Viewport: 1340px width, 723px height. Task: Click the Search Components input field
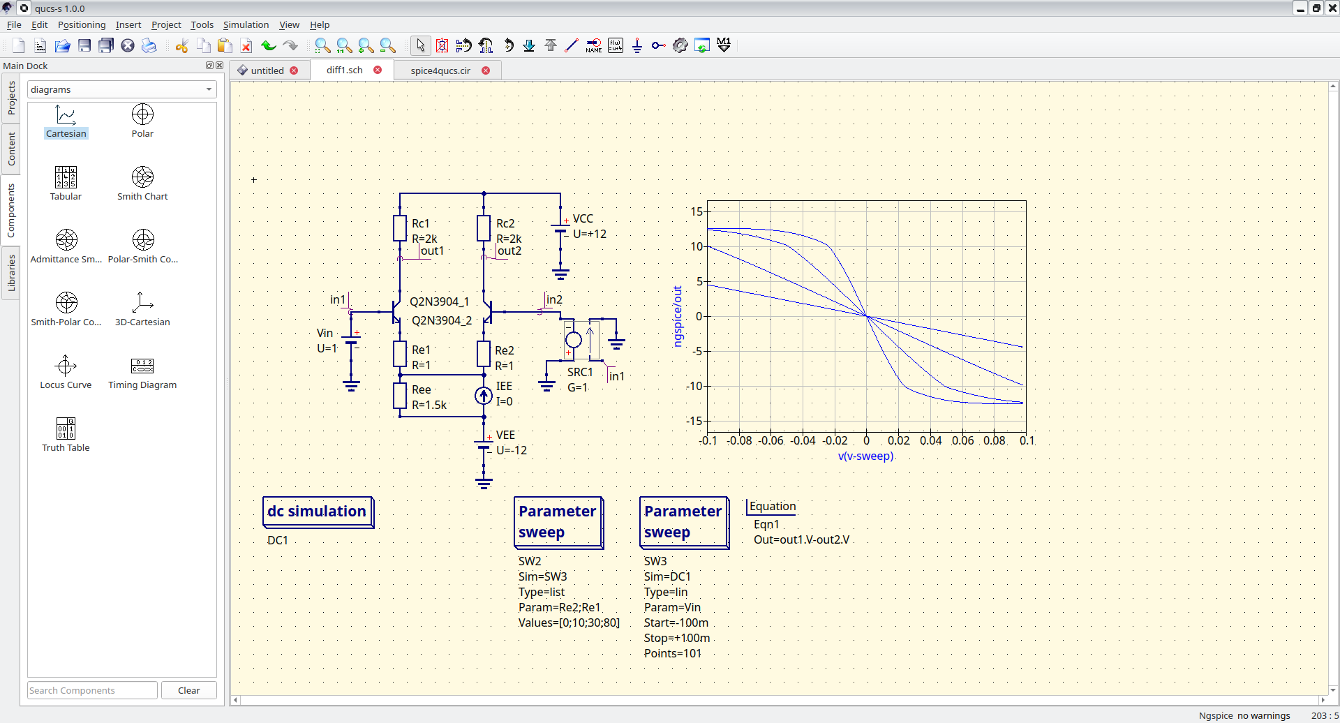tap(91, 690)
